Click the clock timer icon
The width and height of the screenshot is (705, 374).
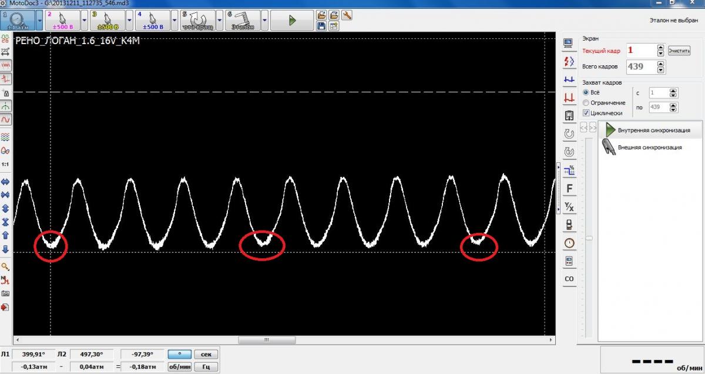point(568,243)
